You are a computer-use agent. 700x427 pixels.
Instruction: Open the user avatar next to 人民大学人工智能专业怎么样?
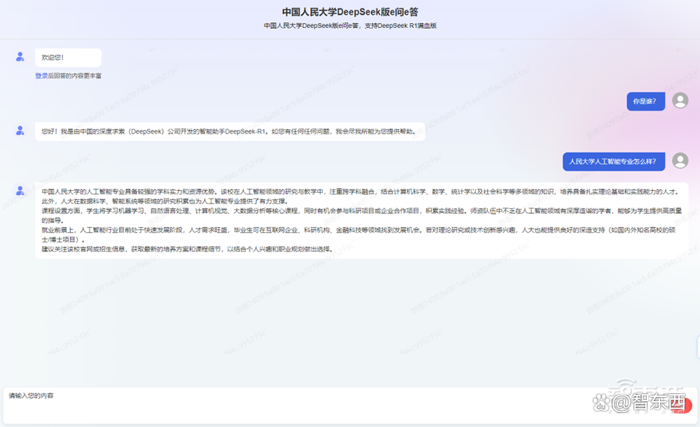click(x=680, y=161)
